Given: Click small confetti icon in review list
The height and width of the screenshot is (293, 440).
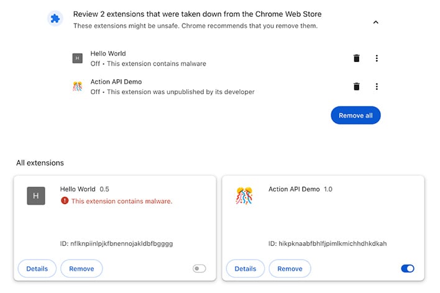Looking at the screenshot, I should [78, 86].
